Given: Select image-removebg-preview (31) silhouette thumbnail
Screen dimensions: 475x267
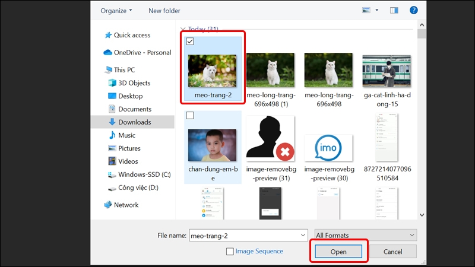Looking at the screenshot, I should [x=271, y=138].
